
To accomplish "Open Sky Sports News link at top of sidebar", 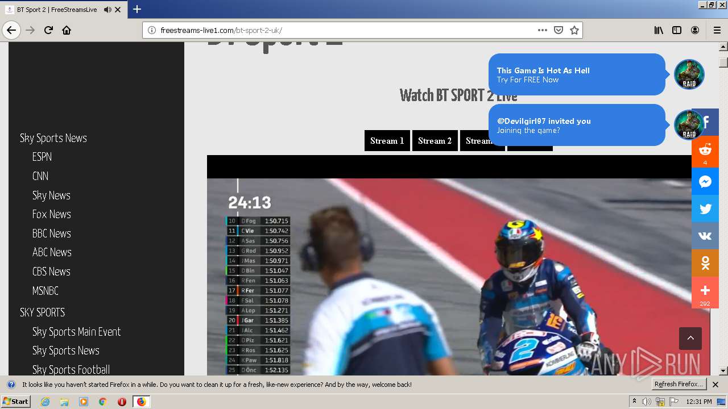I will [x=53, y=138].
